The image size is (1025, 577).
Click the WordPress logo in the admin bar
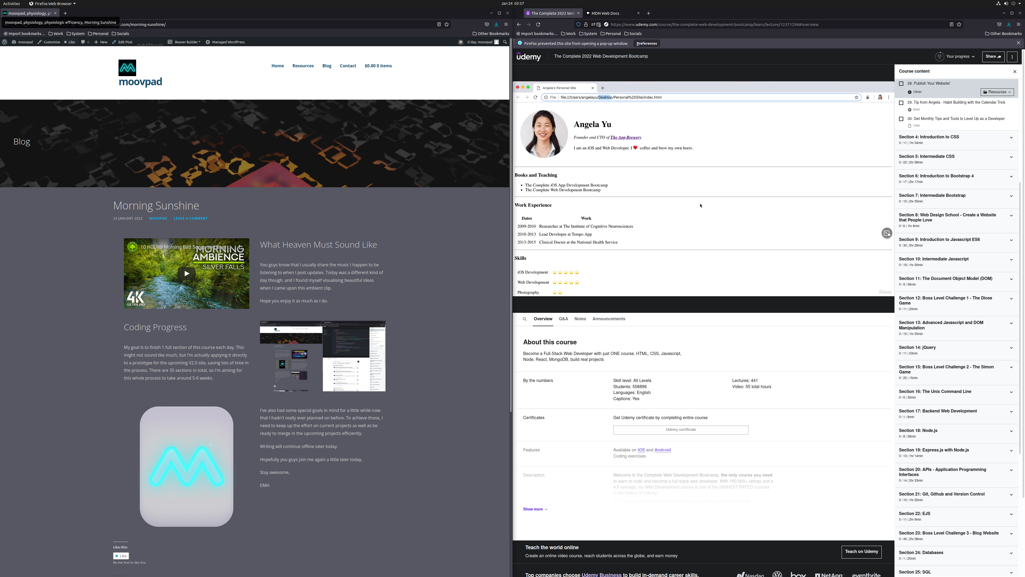pos(5,42)
